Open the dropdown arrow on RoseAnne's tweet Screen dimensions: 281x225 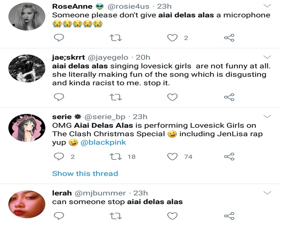[268, 6]
